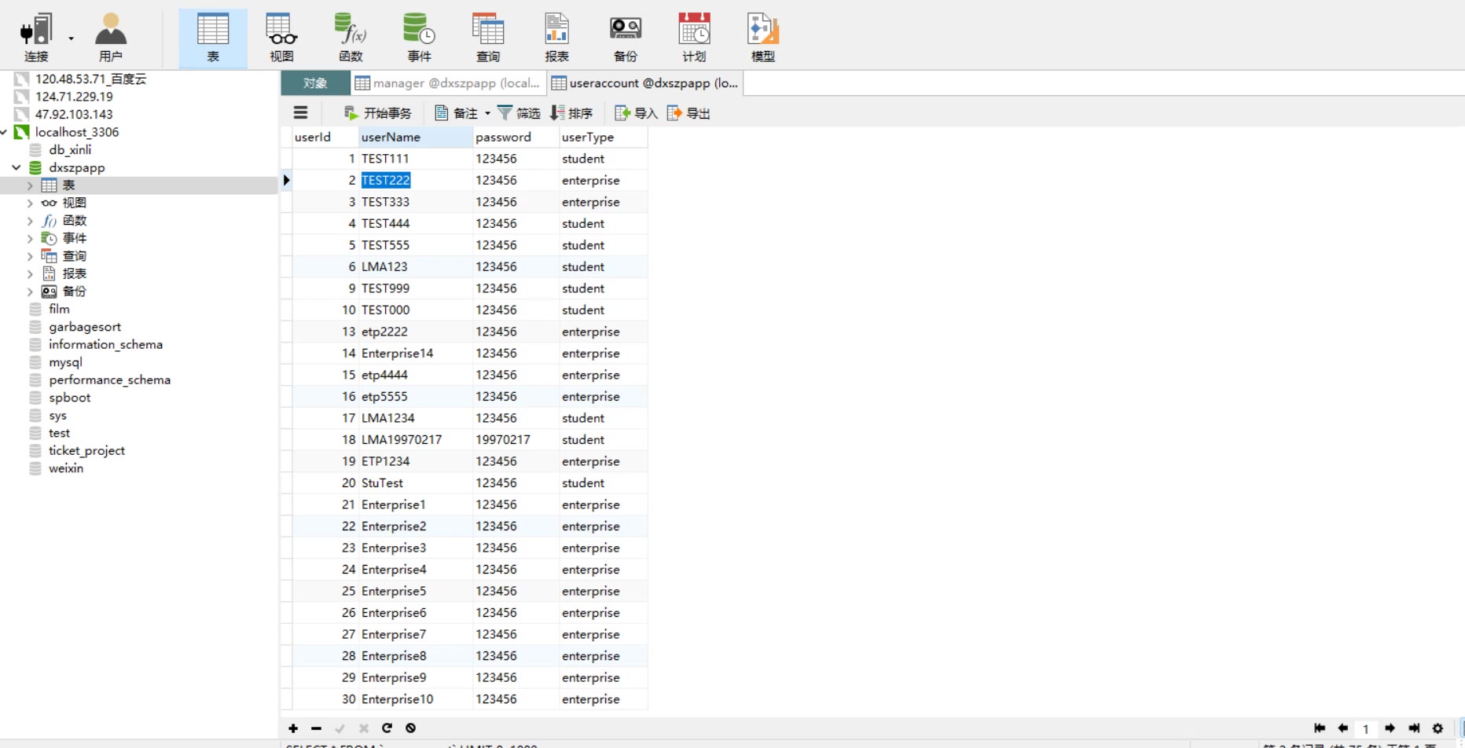Go to last page arrow icon

click(x=1414, y=728)
